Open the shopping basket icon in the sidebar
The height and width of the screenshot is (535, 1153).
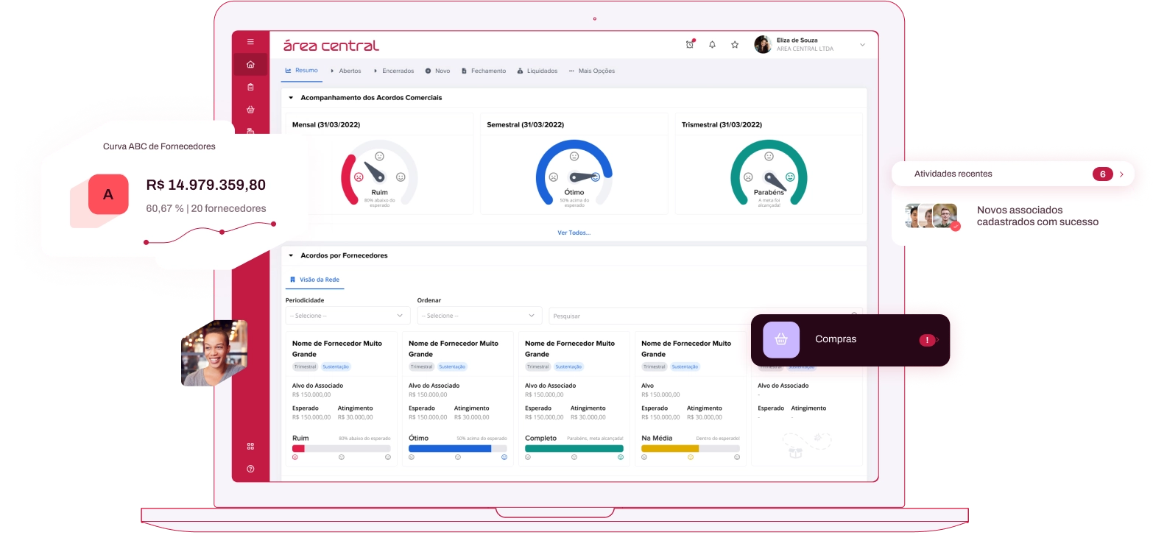250,110
